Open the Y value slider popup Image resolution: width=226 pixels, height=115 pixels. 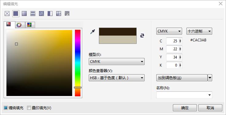[180, 57]
